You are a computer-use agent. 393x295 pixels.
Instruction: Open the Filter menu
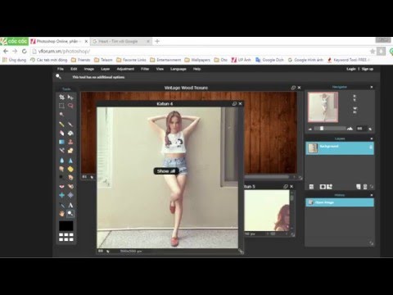145,69
